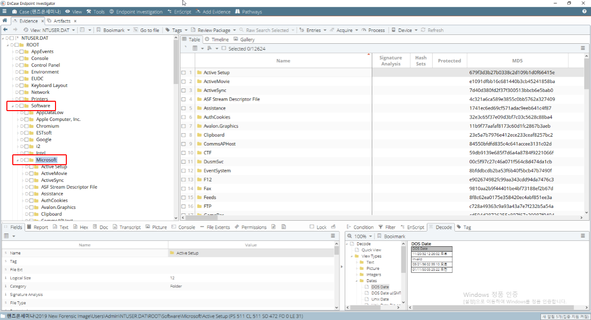This screenshot has width=591, height=320.
Task: Open the table pane options menu icon
Action: (x=583, y=48)
